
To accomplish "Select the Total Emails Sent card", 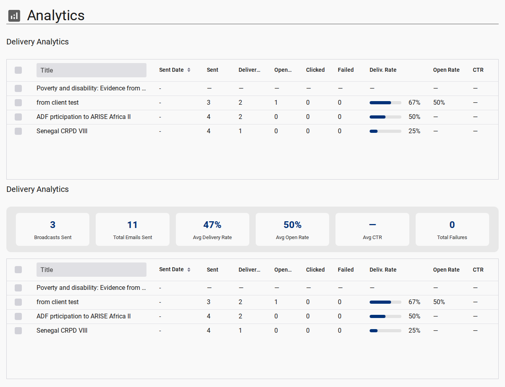I will pyautogui.click(x=133, y=230).
